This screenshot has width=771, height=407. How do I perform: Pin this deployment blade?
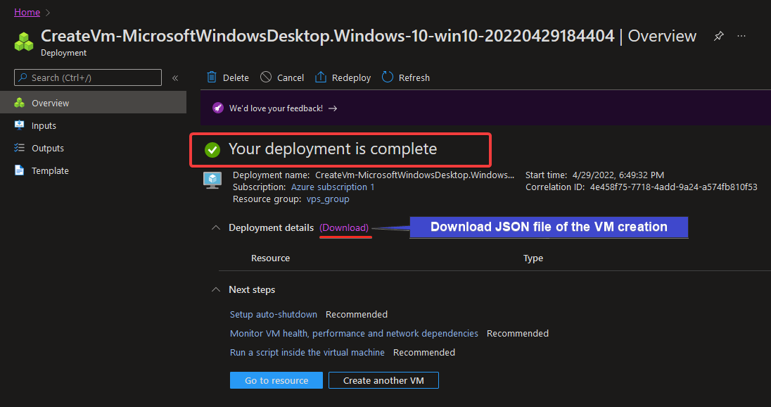[x=718, y=36]
